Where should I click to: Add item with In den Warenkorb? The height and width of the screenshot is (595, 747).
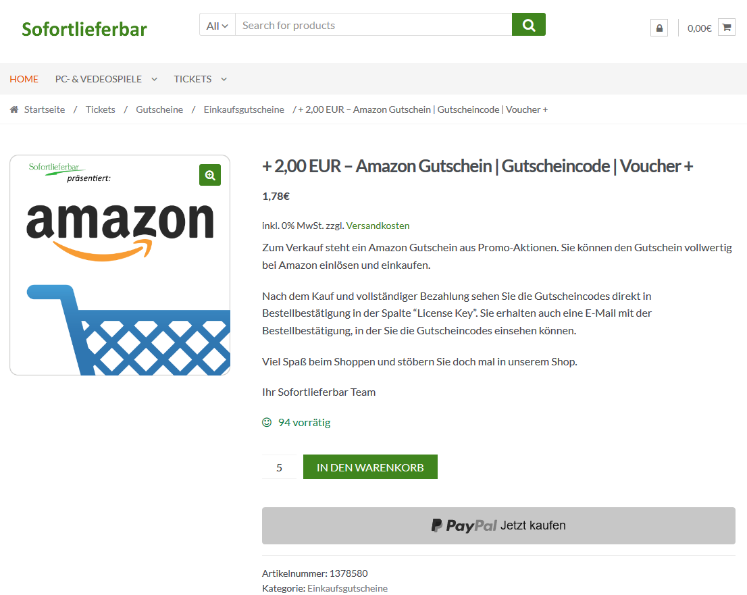[370, 467]
